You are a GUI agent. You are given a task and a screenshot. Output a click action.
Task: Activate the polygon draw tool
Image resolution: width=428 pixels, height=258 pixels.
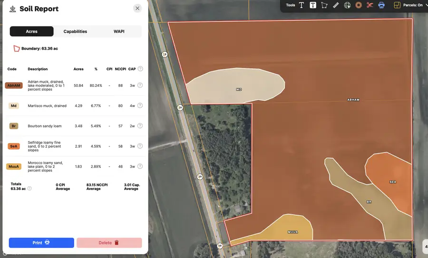[x=324, y=5]
